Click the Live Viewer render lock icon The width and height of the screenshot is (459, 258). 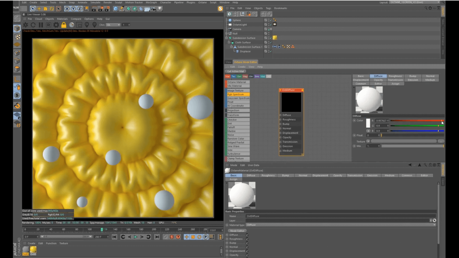64,25
